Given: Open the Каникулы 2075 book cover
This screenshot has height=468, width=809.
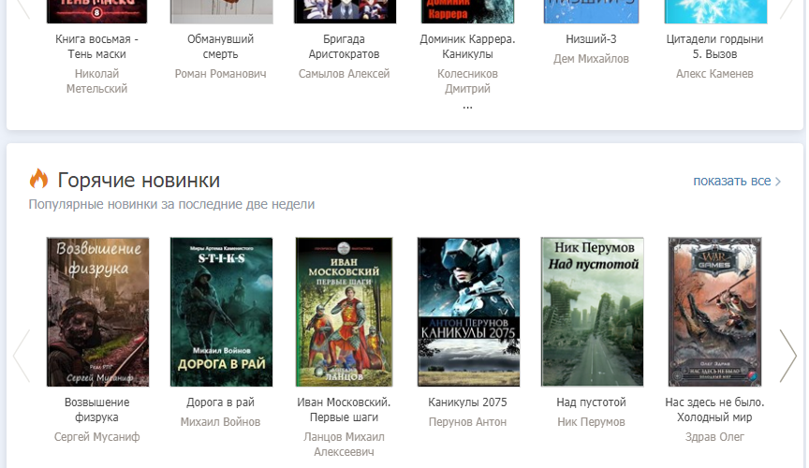Looking at the screenshot, I should pyautogui.click(x=467, y=312).
